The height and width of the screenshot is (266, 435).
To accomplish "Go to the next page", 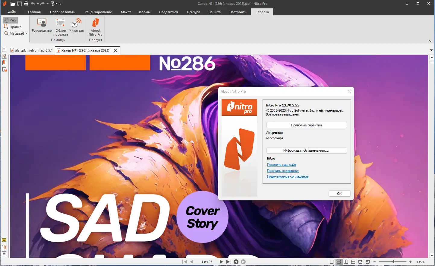I will click(x=221, y=262).
